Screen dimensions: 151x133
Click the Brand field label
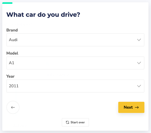(x=12, y=30)
